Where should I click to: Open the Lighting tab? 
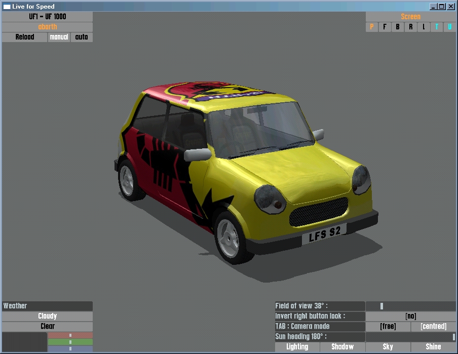tap(297, 347)
